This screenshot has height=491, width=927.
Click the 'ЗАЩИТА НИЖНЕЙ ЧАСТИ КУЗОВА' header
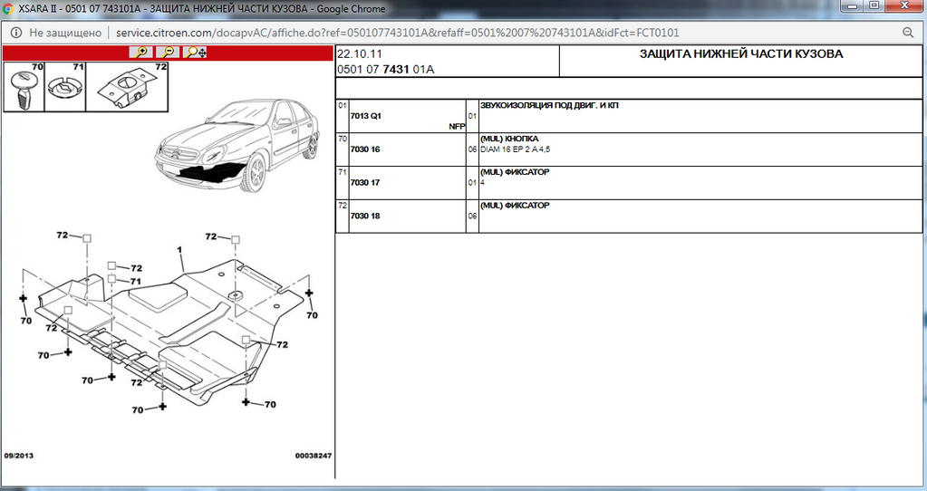coord(740,53)
